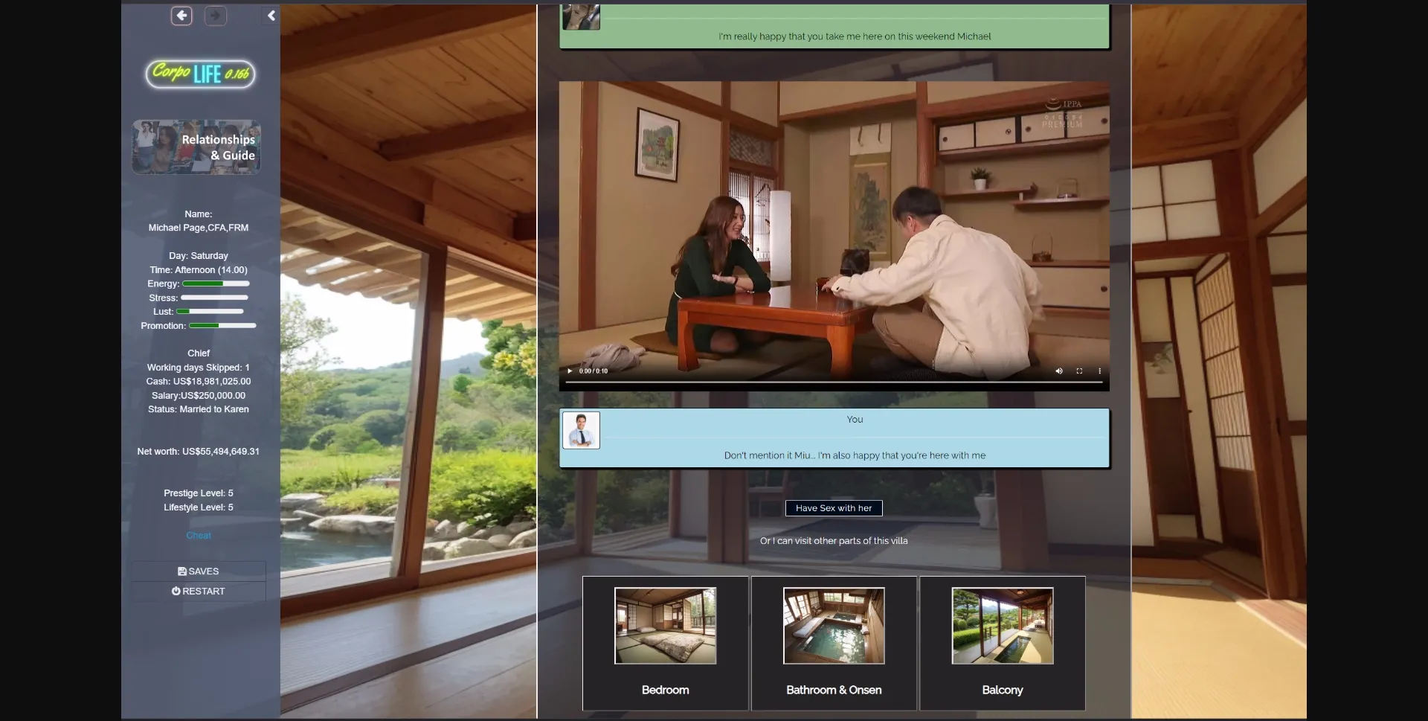The width and height of the screenshot is (1428, 721).
Task: Go to Bathroom & Onsen
Action: [834, 627]
